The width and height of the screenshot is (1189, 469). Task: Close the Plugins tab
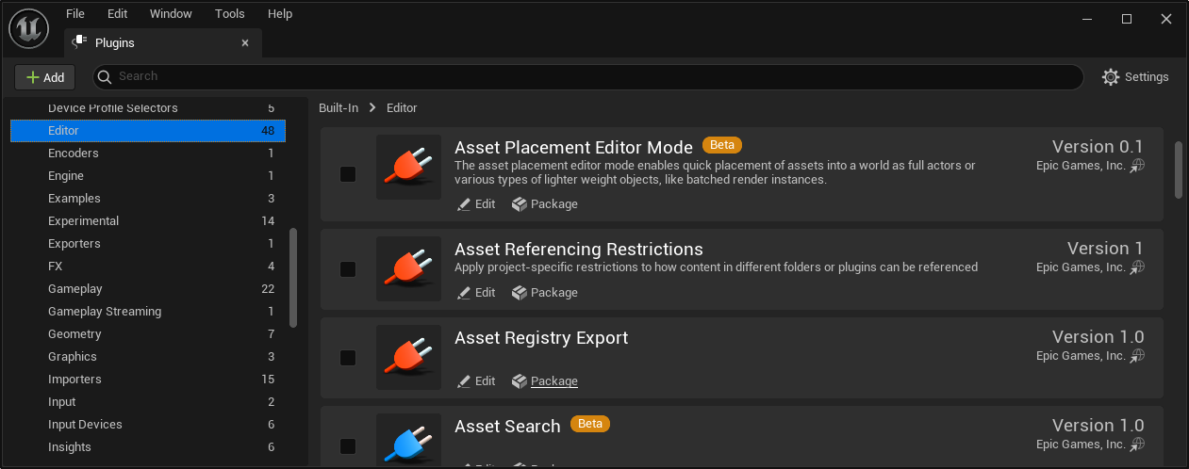pyautogui.click(x=245, y=43)
